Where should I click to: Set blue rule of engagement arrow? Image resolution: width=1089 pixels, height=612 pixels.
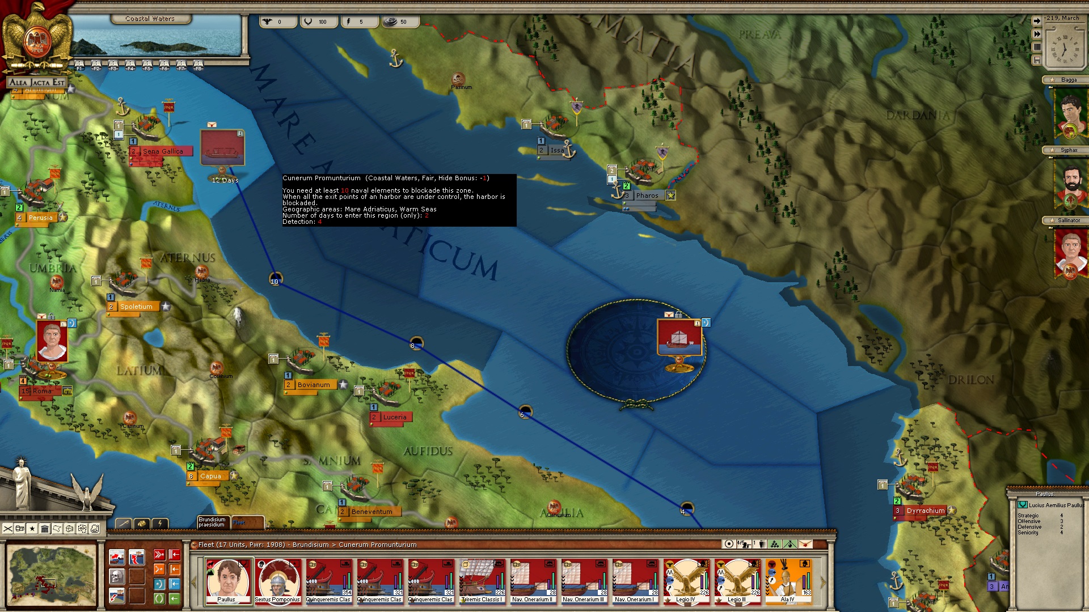[175, 584]
